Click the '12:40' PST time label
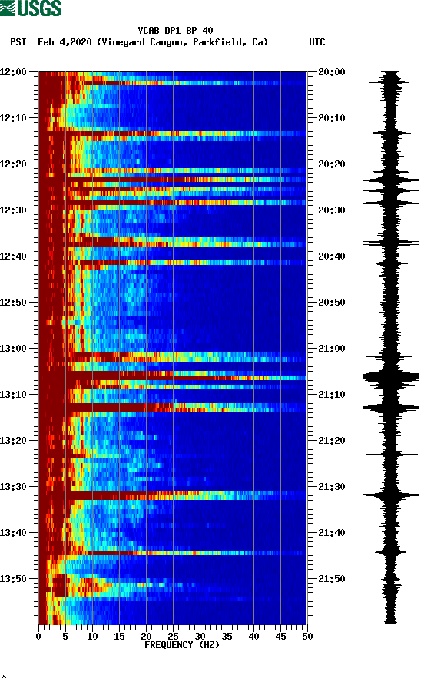This screenshot has height=685, width=424. [14, 256]
